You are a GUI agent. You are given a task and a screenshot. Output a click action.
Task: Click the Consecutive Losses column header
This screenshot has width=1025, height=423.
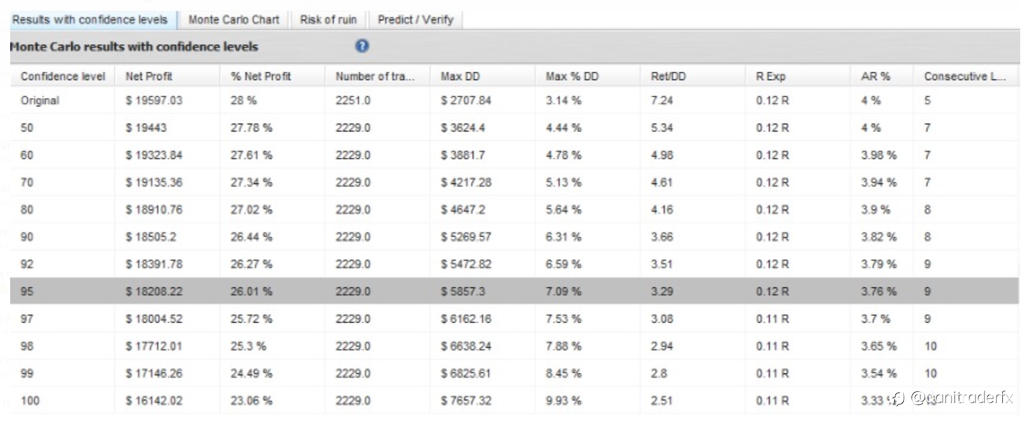[964, 76]
